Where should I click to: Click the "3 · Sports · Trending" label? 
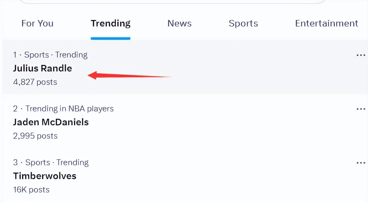coord(51,163)
